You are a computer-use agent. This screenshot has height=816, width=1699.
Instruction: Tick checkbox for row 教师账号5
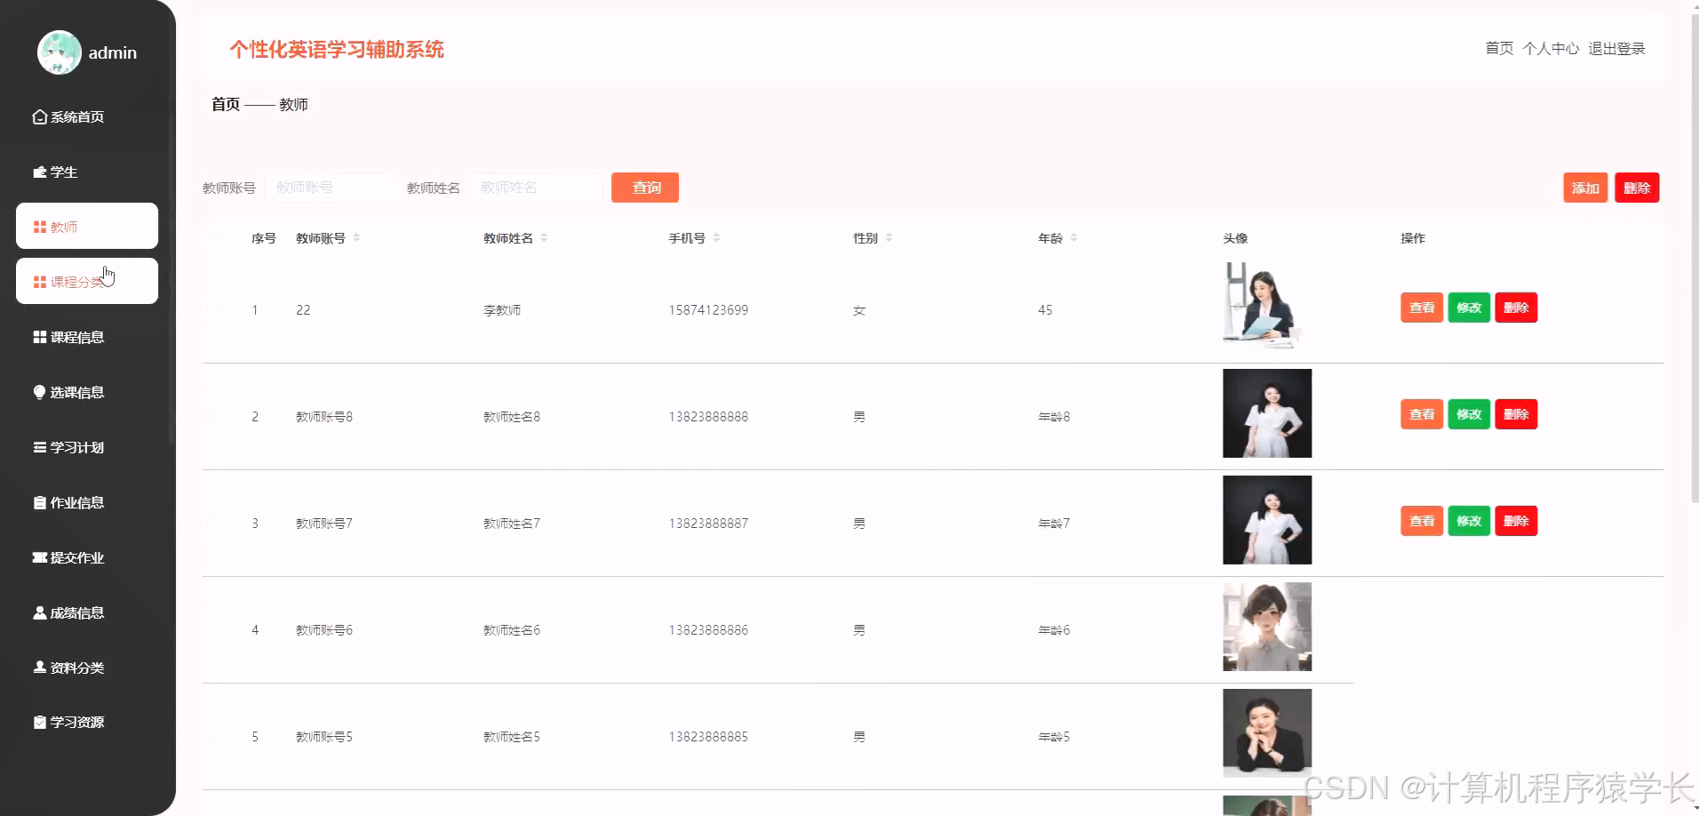214,737
